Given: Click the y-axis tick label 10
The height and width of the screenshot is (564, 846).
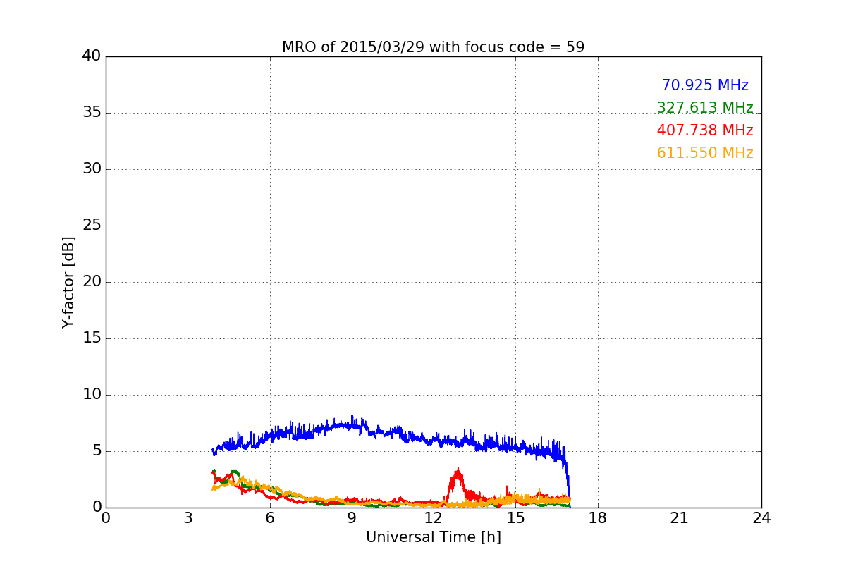Looking at the screenshot, I should pos(92,395).
